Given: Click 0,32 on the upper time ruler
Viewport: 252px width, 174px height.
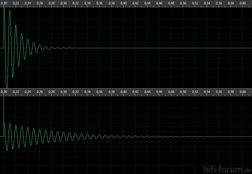Looking at the screenshot, I should pyautogui.click(x=76, y=3).
